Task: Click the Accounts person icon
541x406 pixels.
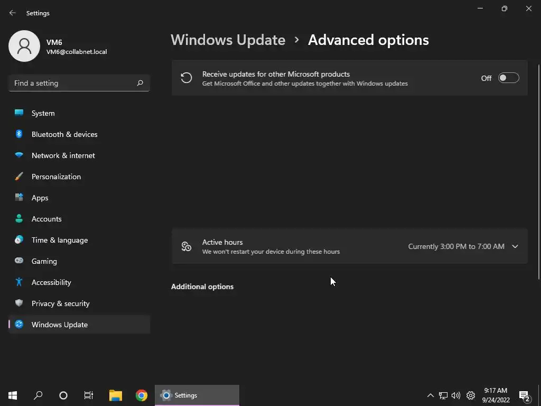Action: tap(19, 218)
